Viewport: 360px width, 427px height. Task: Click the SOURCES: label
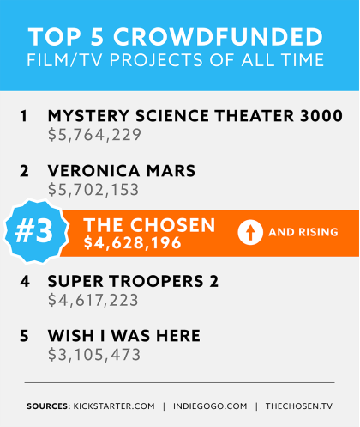49,406
